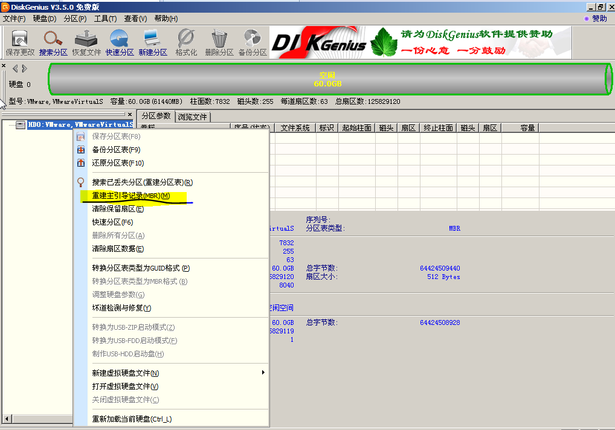
Task: Click the 格式化 format toolbar icon
Action: point(186,42)
